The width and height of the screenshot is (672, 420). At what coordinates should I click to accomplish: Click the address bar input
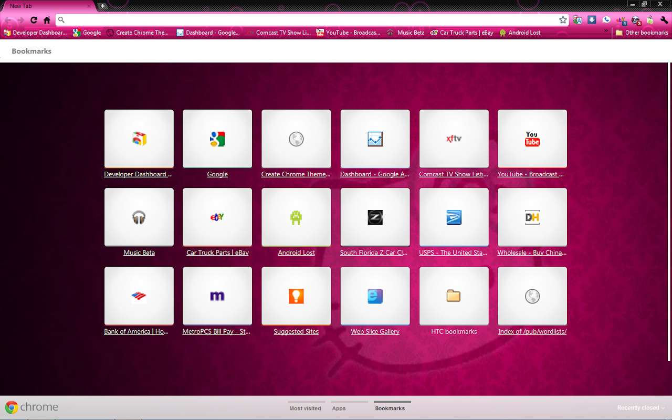(311, 20)
